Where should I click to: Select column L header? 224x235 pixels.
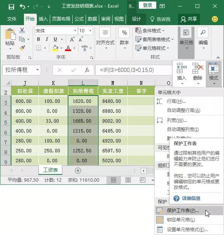point(83,83)
